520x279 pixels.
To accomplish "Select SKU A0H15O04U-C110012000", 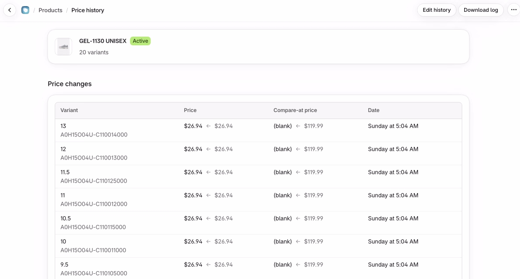I will [x=94, y=204].
